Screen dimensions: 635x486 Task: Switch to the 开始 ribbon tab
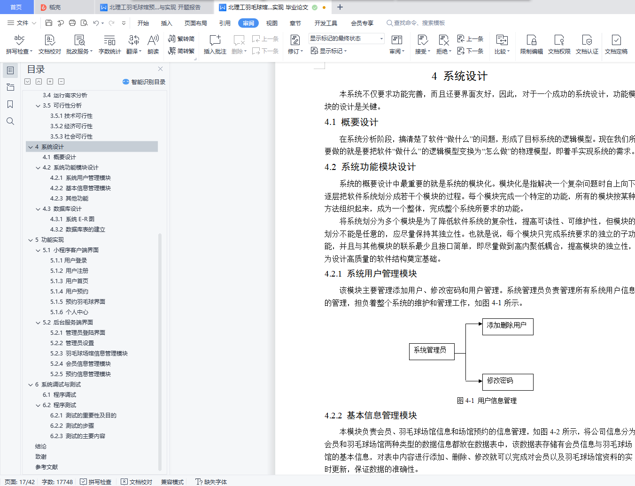[143, 23]
